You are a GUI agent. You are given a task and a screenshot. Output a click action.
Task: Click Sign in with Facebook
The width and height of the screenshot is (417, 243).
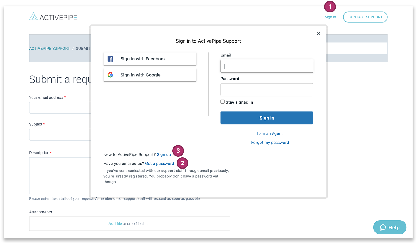click(x=143, y=59)
